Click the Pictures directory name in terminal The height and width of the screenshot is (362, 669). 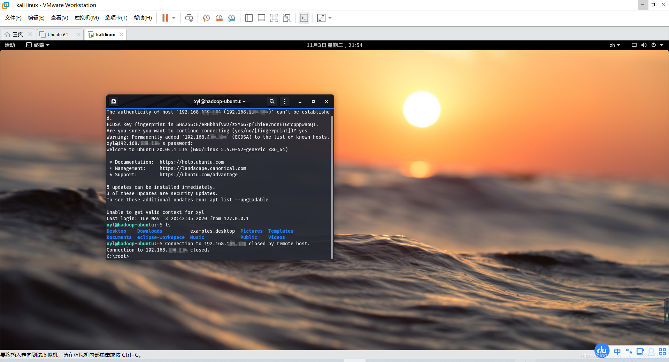pyautogui.click(x=252, y=231)
